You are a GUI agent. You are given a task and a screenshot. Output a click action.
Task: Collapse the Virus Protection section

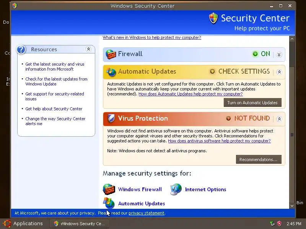tap(279, 119)
